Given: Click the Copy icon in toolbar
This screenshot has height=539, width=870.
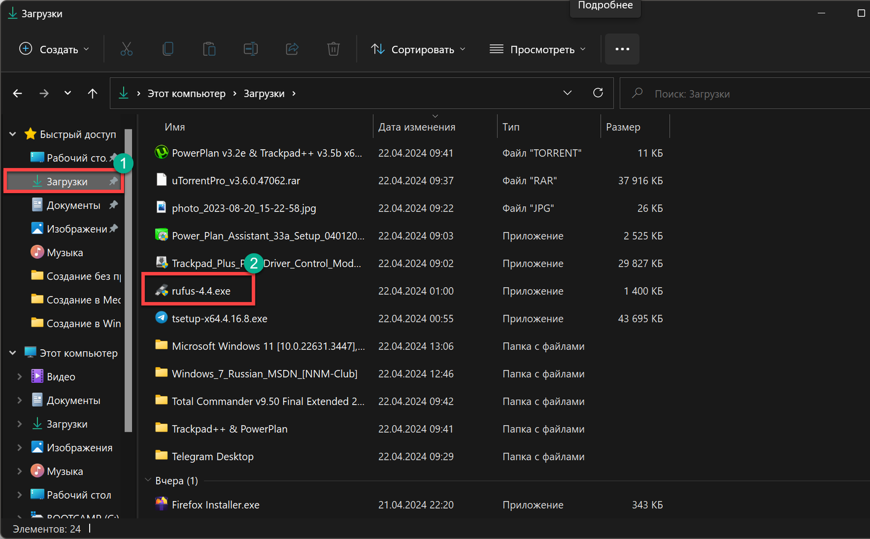Looking at the screenshot, I should tap(168, 49).
